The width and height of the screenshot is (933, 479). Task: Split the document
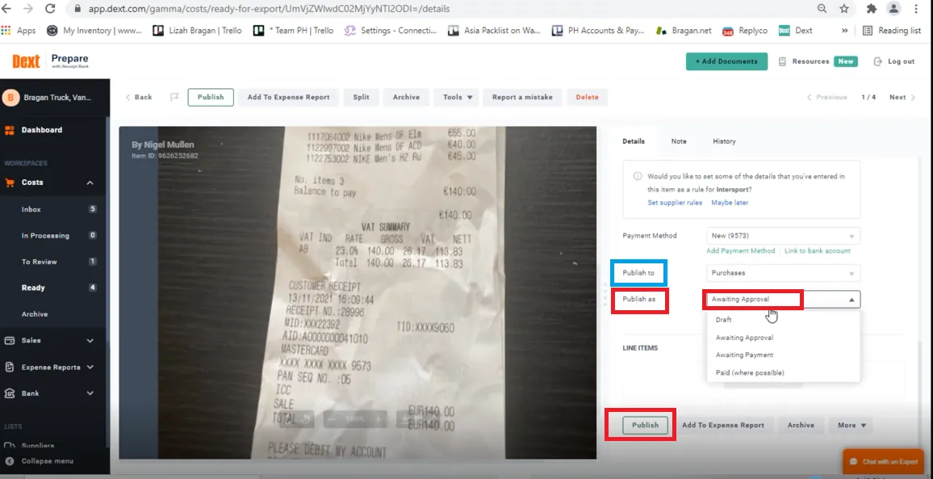pos(362,97)
